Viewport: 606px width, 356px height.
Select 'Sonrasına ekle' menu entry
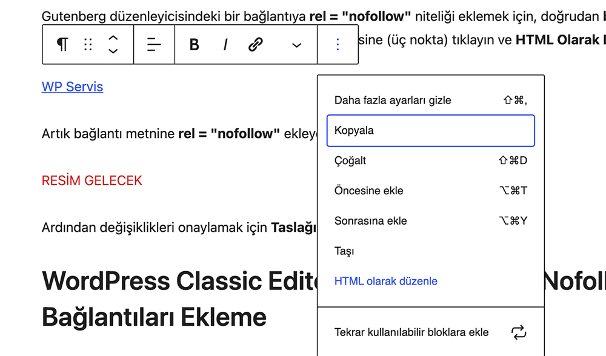(x=430, y=221)
